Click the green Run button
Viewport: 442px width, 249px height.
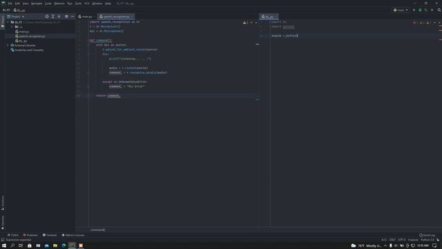[x=414, y=10]
